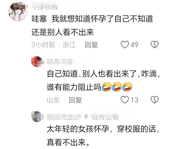This screenshot has height=149, width=169.
Task: Tap the 49 like count
Action: click(x=134, y=45)
